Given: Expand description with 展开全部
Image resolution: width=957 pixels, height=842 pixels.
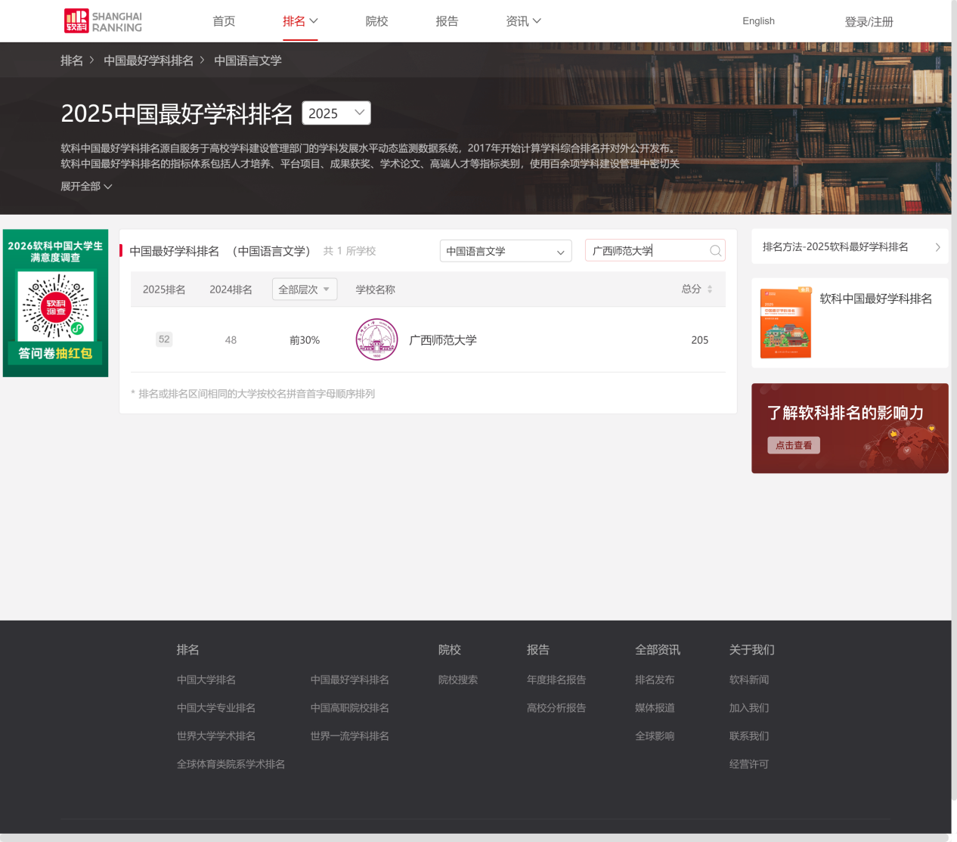Looking at the screenshot, I should (86, 187).
